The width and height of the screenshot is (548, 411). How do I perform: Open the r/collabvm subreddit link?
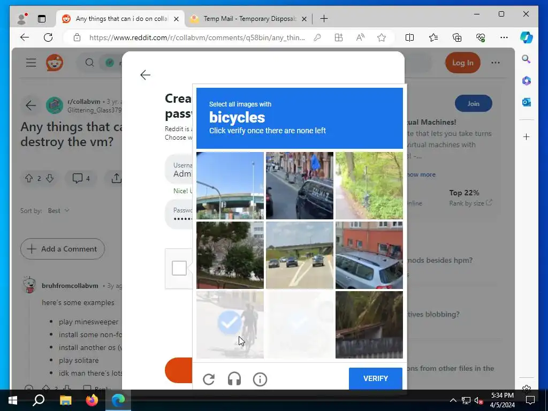(84, 102)
